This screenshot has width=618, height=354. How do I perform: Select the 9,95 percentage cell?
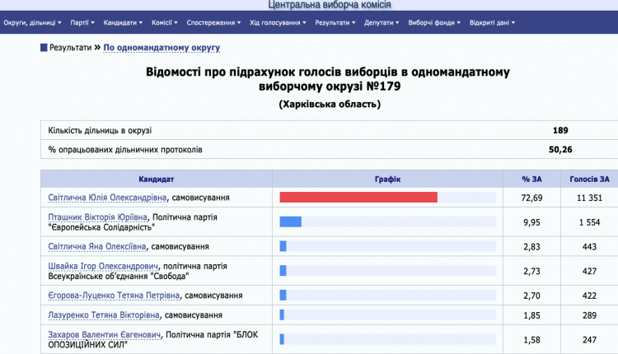pos(531,222)
